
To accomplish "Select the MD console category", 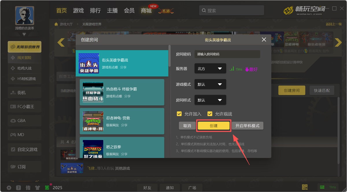I will tap(24, 134).
